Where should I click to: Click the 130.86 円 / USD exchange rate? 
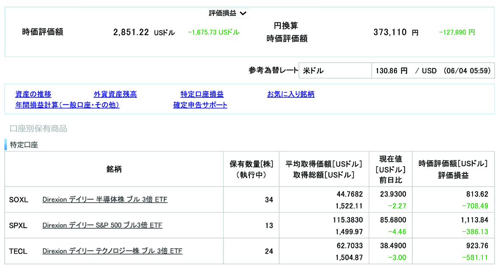click(433, 70)
